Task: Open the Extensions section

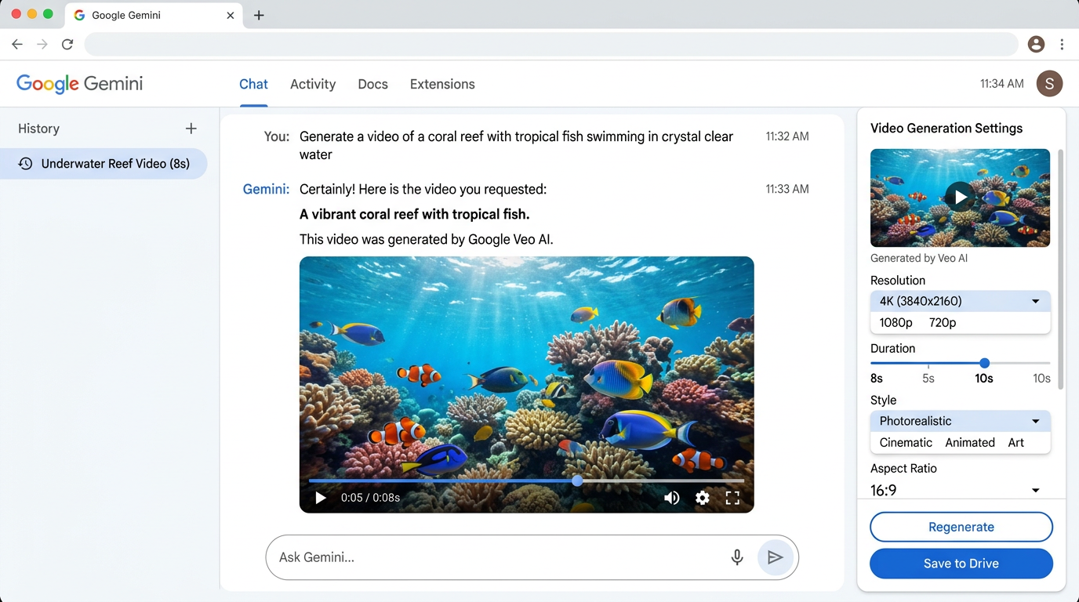Action: [x=441, y=84]
